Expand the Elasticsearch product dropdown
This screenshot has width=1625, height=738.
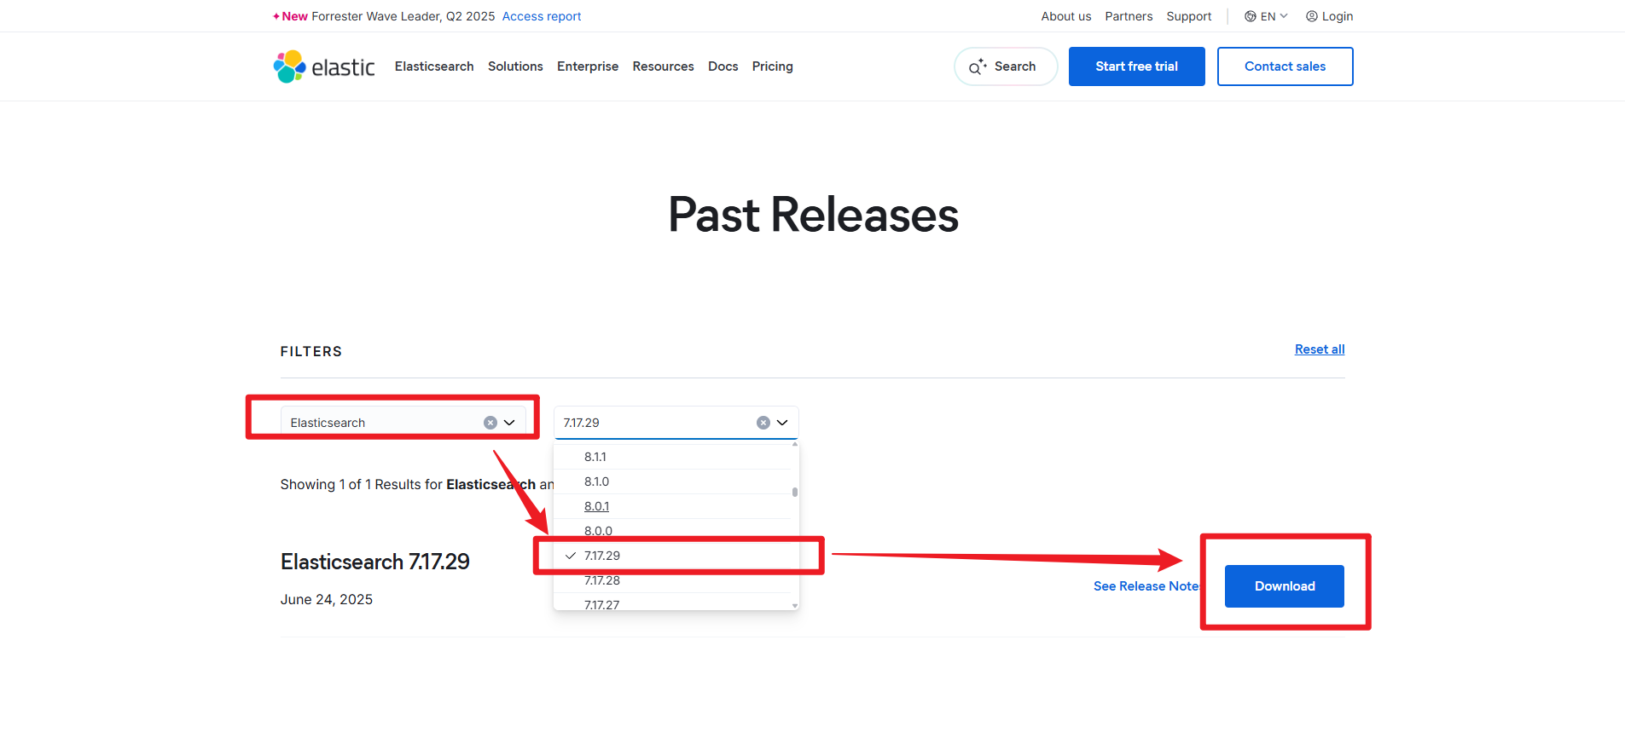[x=509, y=423]
